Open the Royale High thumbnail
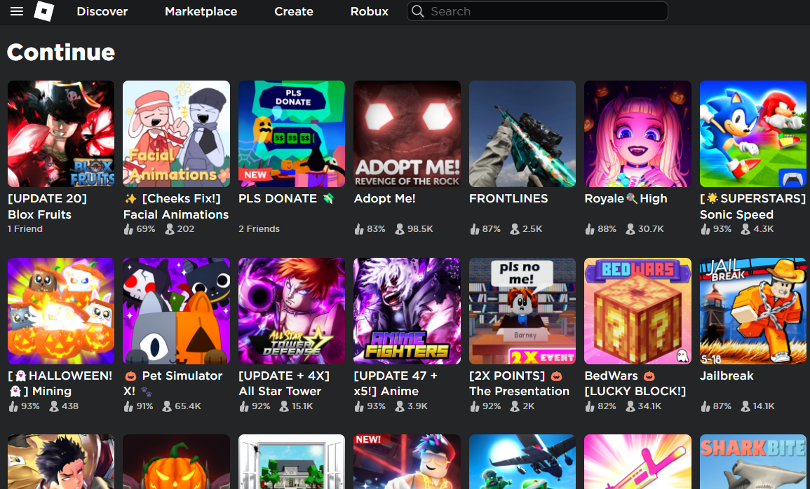The height and width of the screenshot is (489, 810). pos(638,134)
